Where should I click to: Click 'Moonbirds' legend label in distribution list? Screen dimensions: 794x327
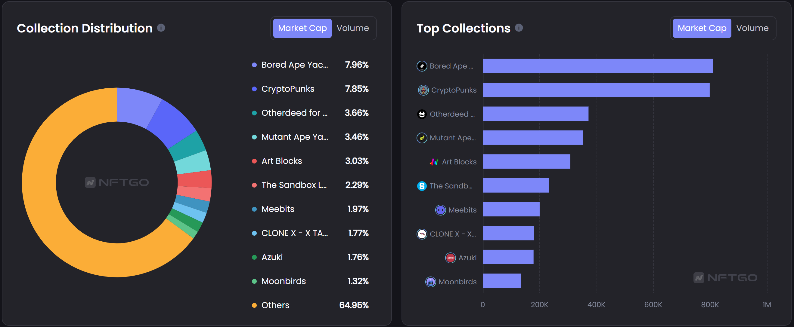[284, 281]
